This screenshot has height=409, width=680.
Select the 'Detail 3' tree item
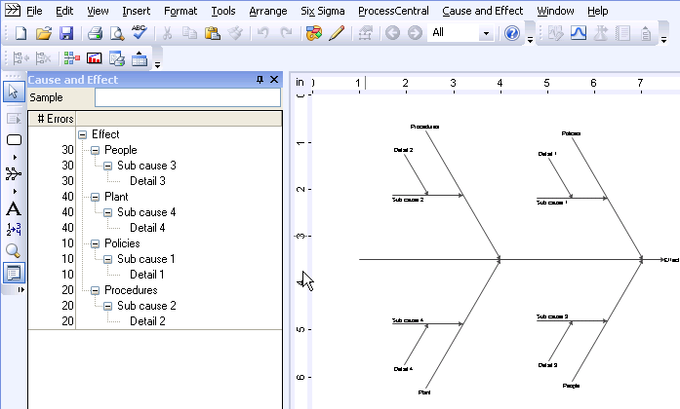pos(147,181)
